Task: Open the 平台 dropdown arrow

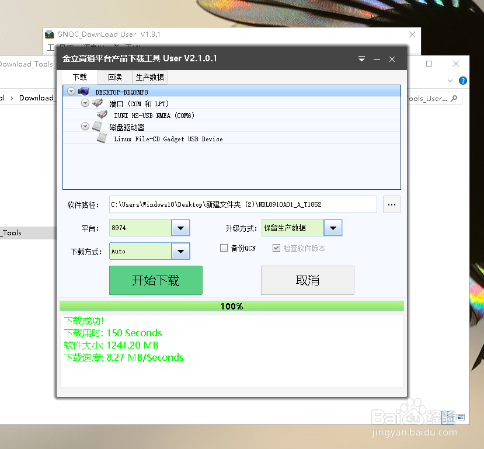Action: (180, 228)
